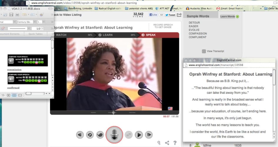Click transcript line 'Because as B.B. King put it,...'

point(228,81)
